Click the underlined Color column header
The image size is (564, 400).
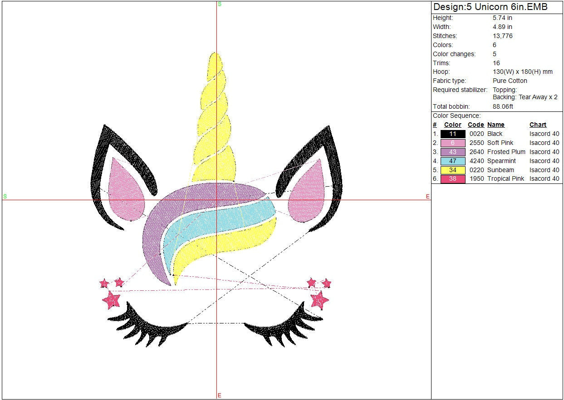tap(452, 125)
